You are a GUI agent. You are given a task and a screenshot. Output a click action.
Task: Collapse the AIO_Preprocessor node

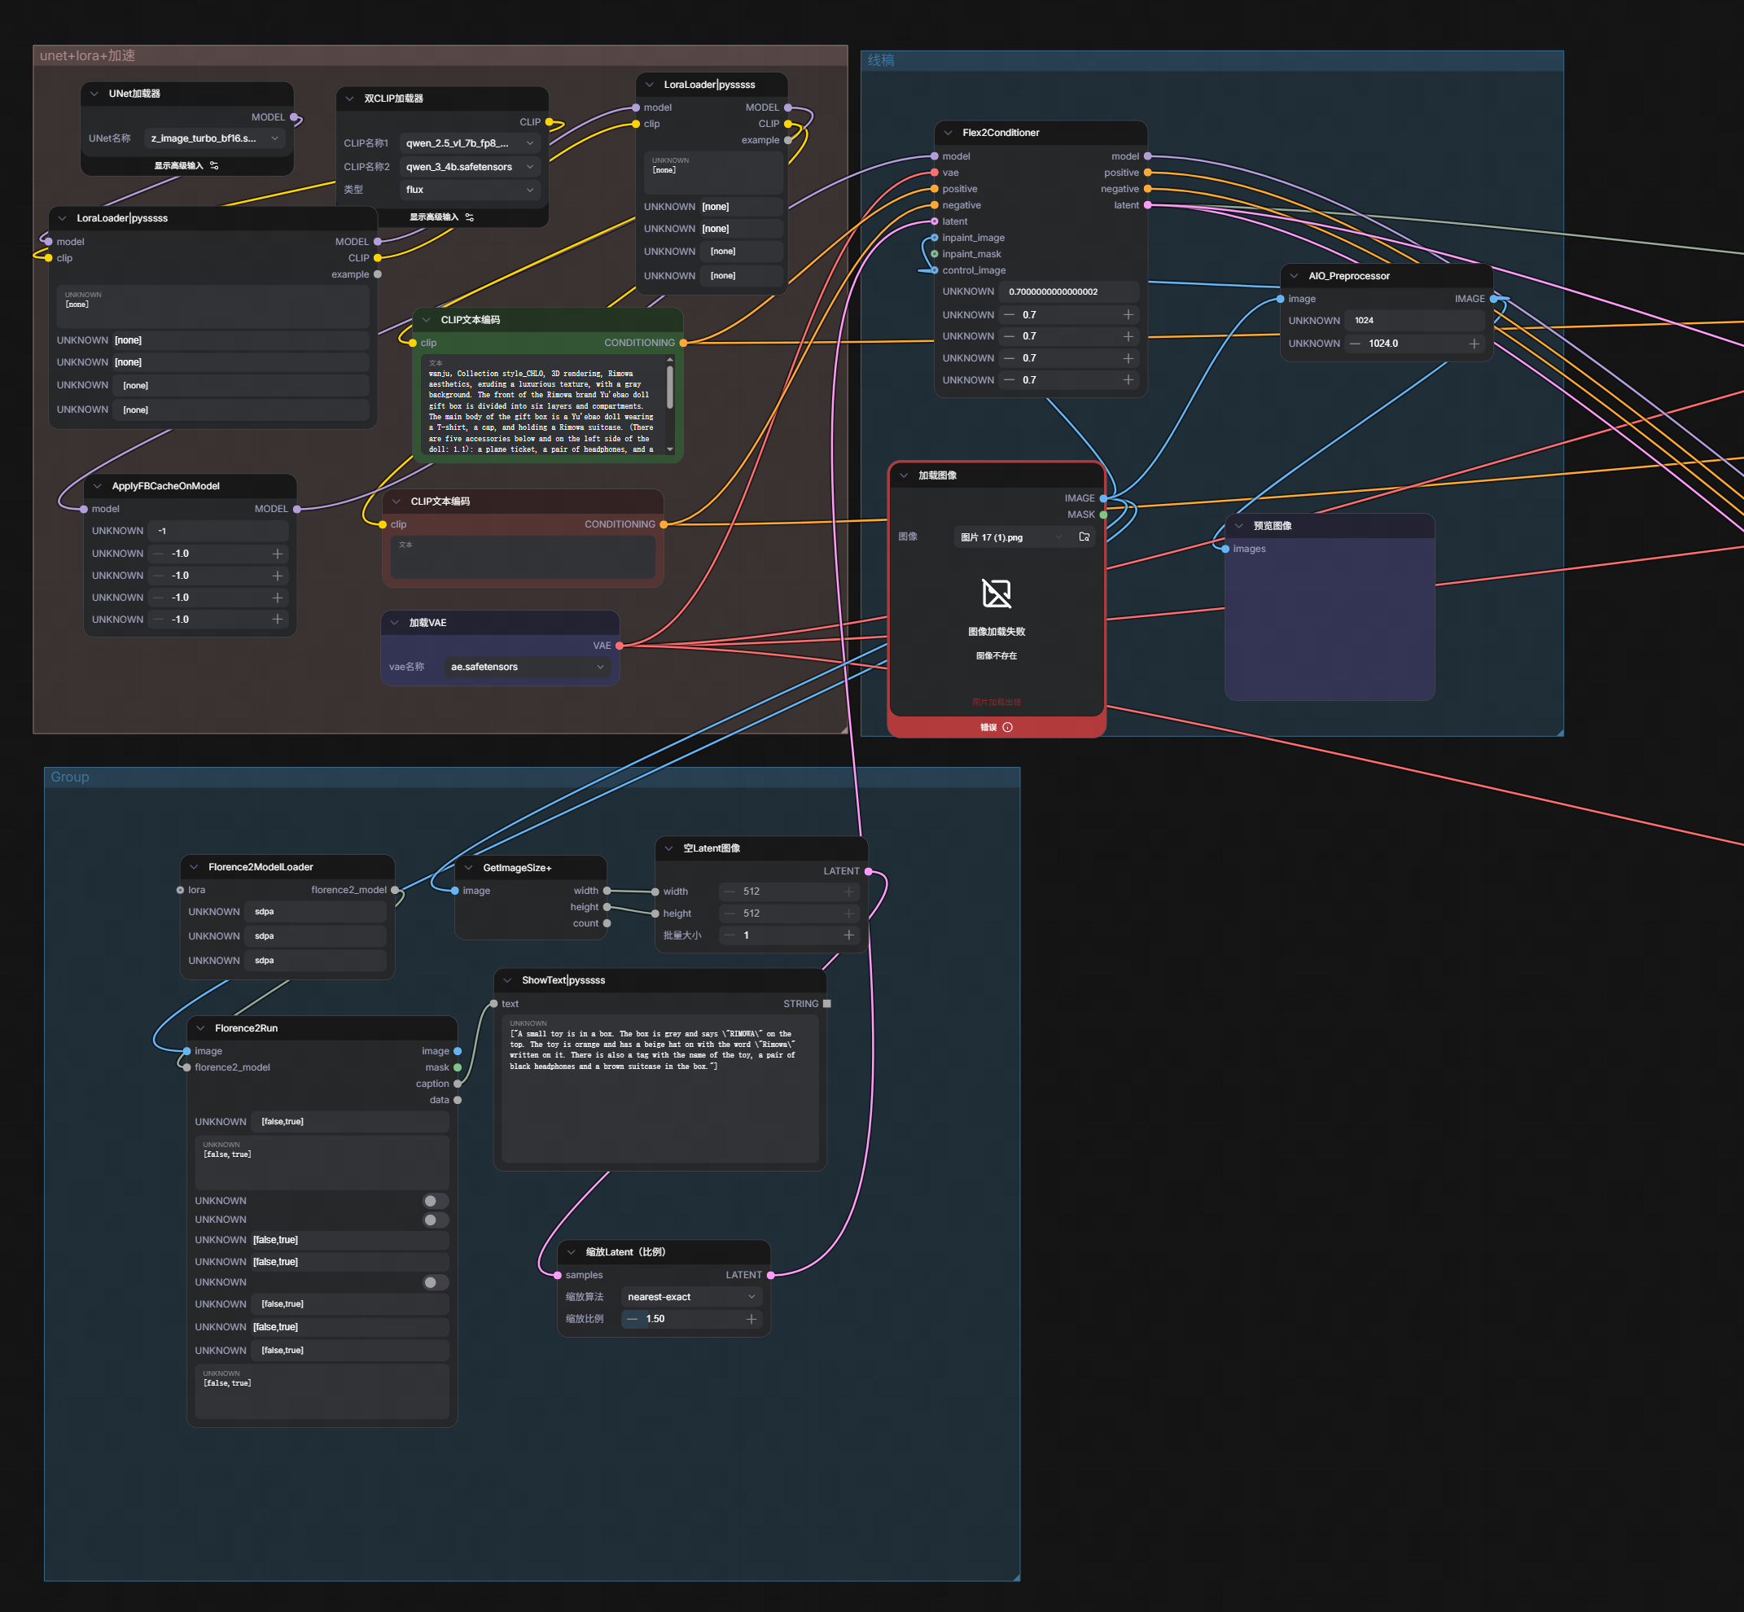click(x=1294, y=276)
